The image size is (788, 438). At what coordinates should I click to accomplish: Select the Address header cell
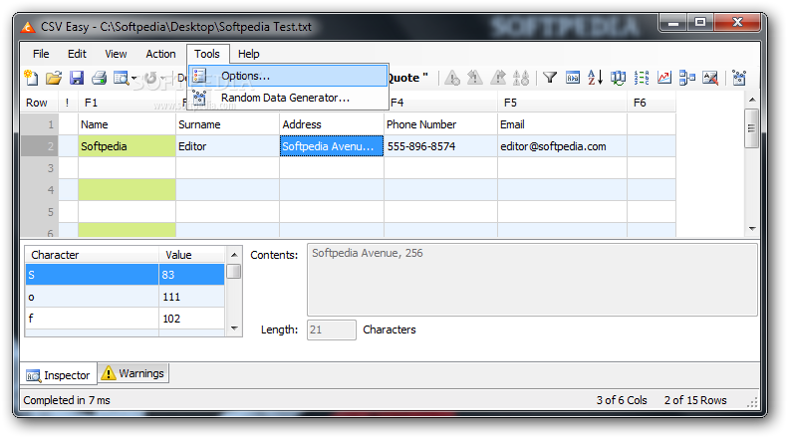[x=332, y=124]
